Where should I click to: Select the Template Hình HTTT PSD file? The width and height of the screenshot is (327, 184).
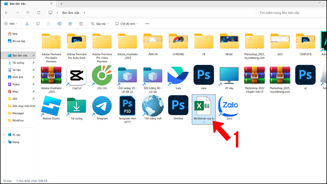click(128, 110)
